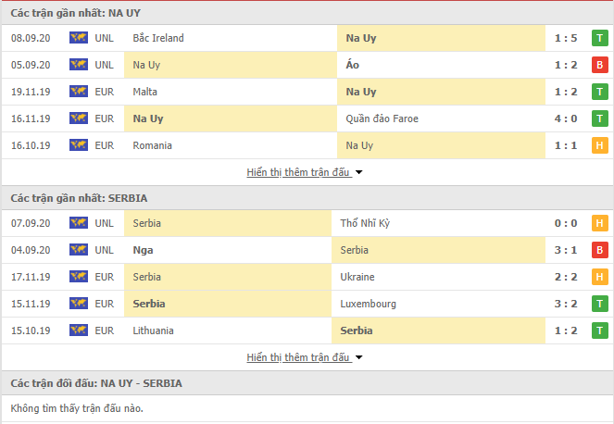Click the flag icon on Serbia vs Ukraine row
This screenshot has width=614, height=424.
[79, 277]
